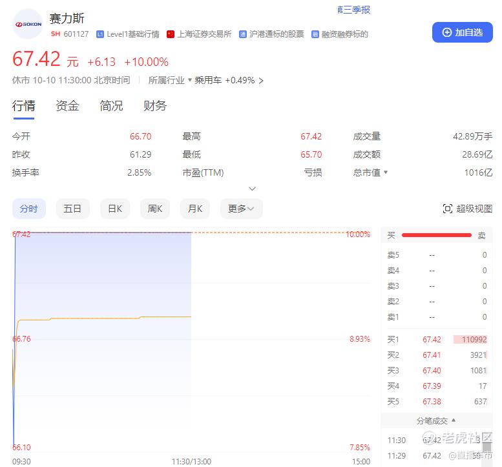The height and width of the screenshot is (467, 502).
Task: Open the 更多 chart options dropdown
Action: point(241,209)
